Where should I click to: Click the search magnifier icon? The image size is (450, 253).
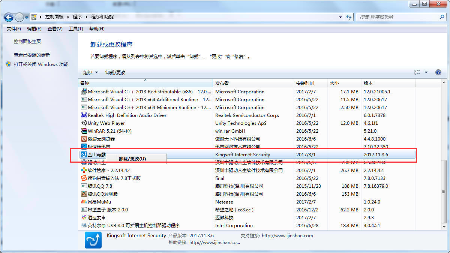442,17
